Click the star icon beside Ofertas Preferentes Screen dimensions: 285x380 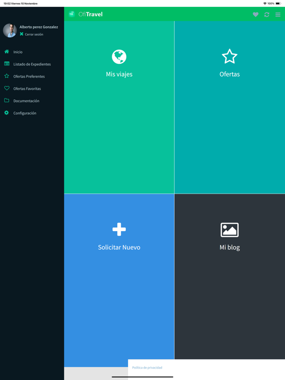7,76
